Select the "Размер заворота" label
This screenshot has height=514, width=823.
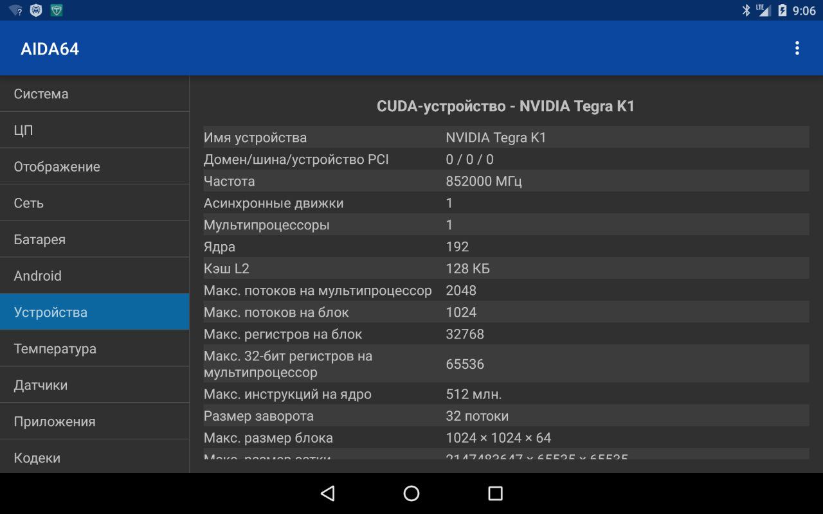pos(258,416)
